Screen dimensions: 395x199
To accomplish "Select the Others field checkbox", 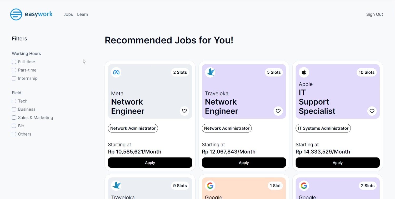I will [14, 134].
